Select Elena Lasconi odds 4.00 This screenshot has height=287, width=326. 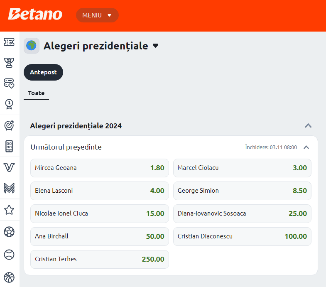100,191
